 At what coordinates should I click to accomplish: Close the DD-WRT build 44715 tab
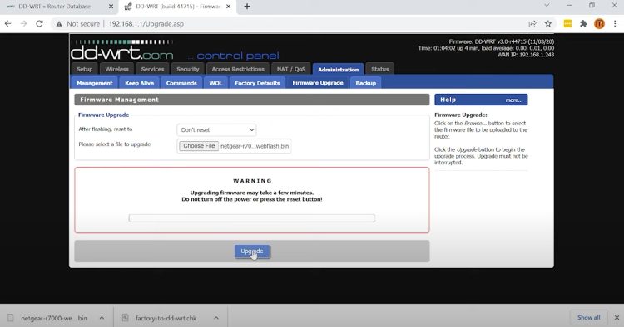229,7
